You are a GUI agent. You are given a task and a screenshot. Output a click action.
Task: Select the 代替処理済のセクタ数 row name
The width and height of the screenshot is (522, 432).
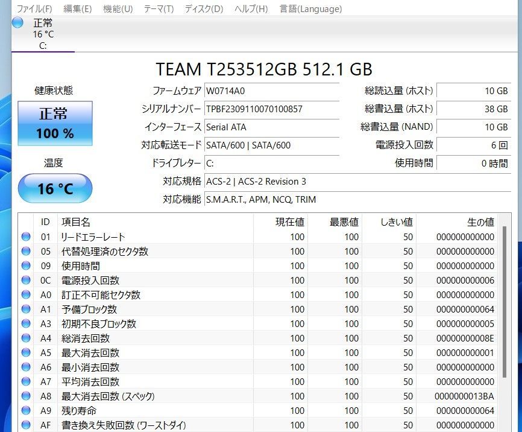[x=104, y=252]
